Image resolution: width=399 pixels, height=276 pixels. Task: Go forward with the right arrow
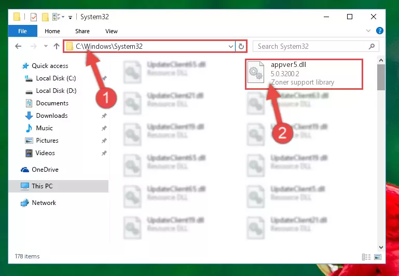tap(33, 46)
